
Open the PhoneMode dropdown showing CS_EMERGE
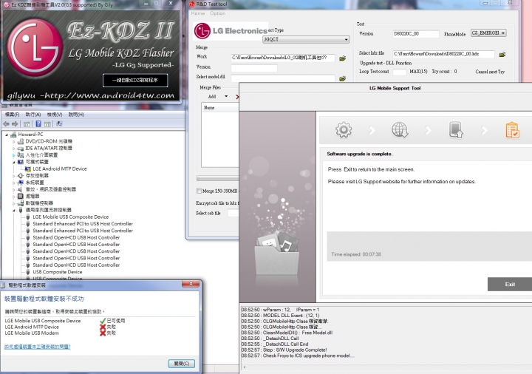pyautogui.click(x=488, y=33)
